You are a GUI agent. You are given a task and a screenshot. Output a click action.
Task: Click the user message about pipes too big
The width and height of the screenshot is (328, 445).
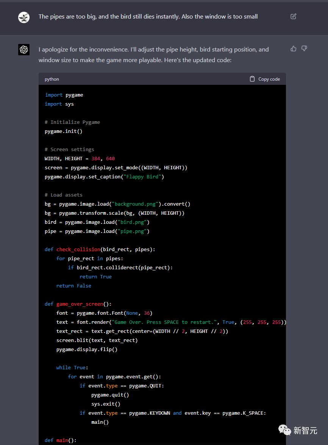(x=148, y=16)
